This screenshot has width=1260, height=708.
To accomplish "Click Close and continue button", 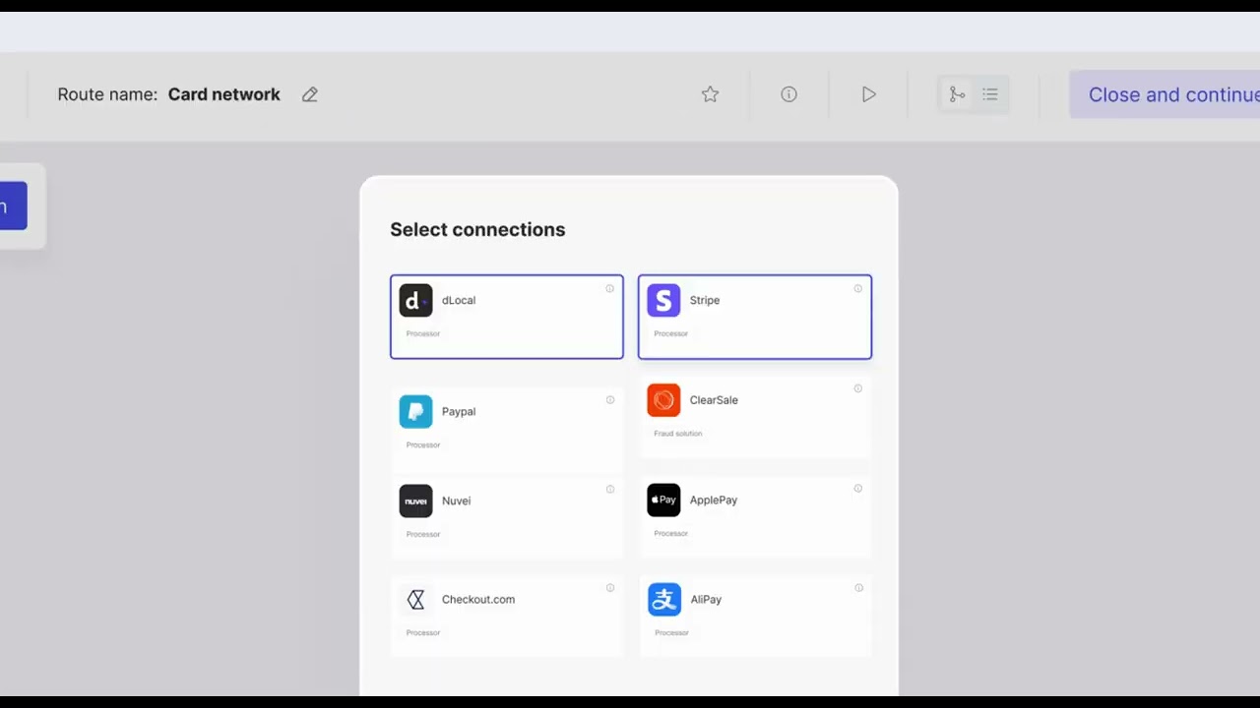I will 1165,94.
